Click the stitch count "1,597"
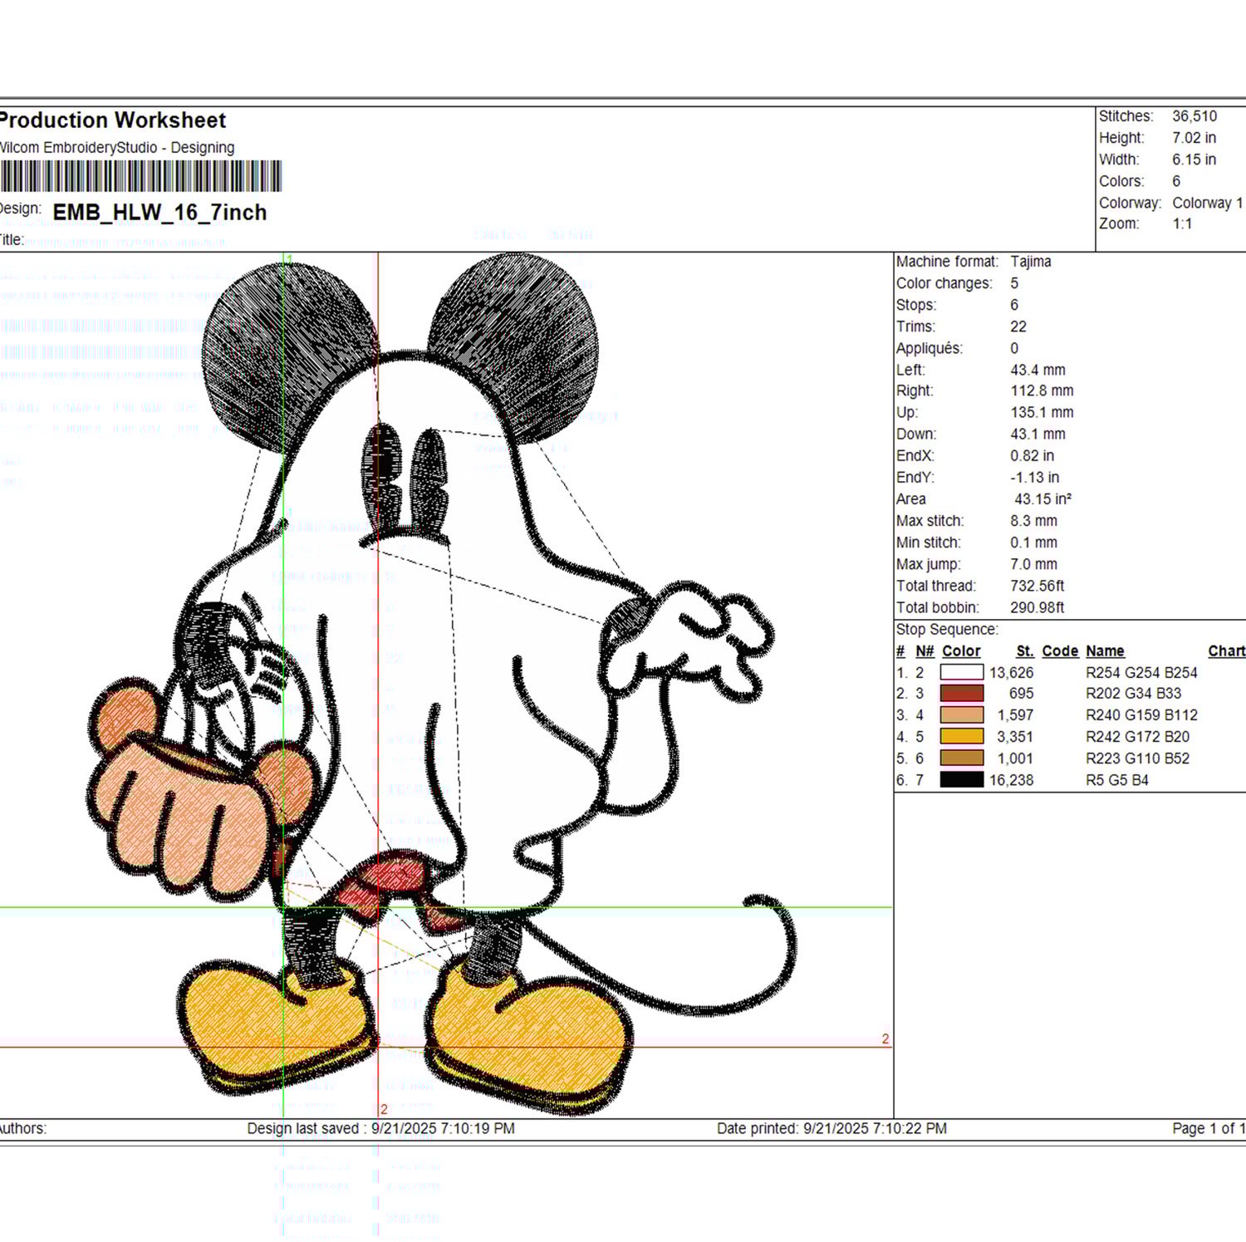 pos(1015,715)
